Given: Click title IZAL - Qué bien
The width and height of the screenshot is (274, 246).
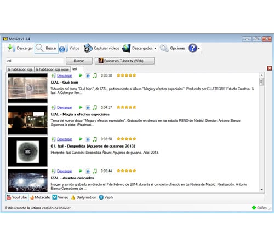Looking at the screenshot, I should (65, 83).
